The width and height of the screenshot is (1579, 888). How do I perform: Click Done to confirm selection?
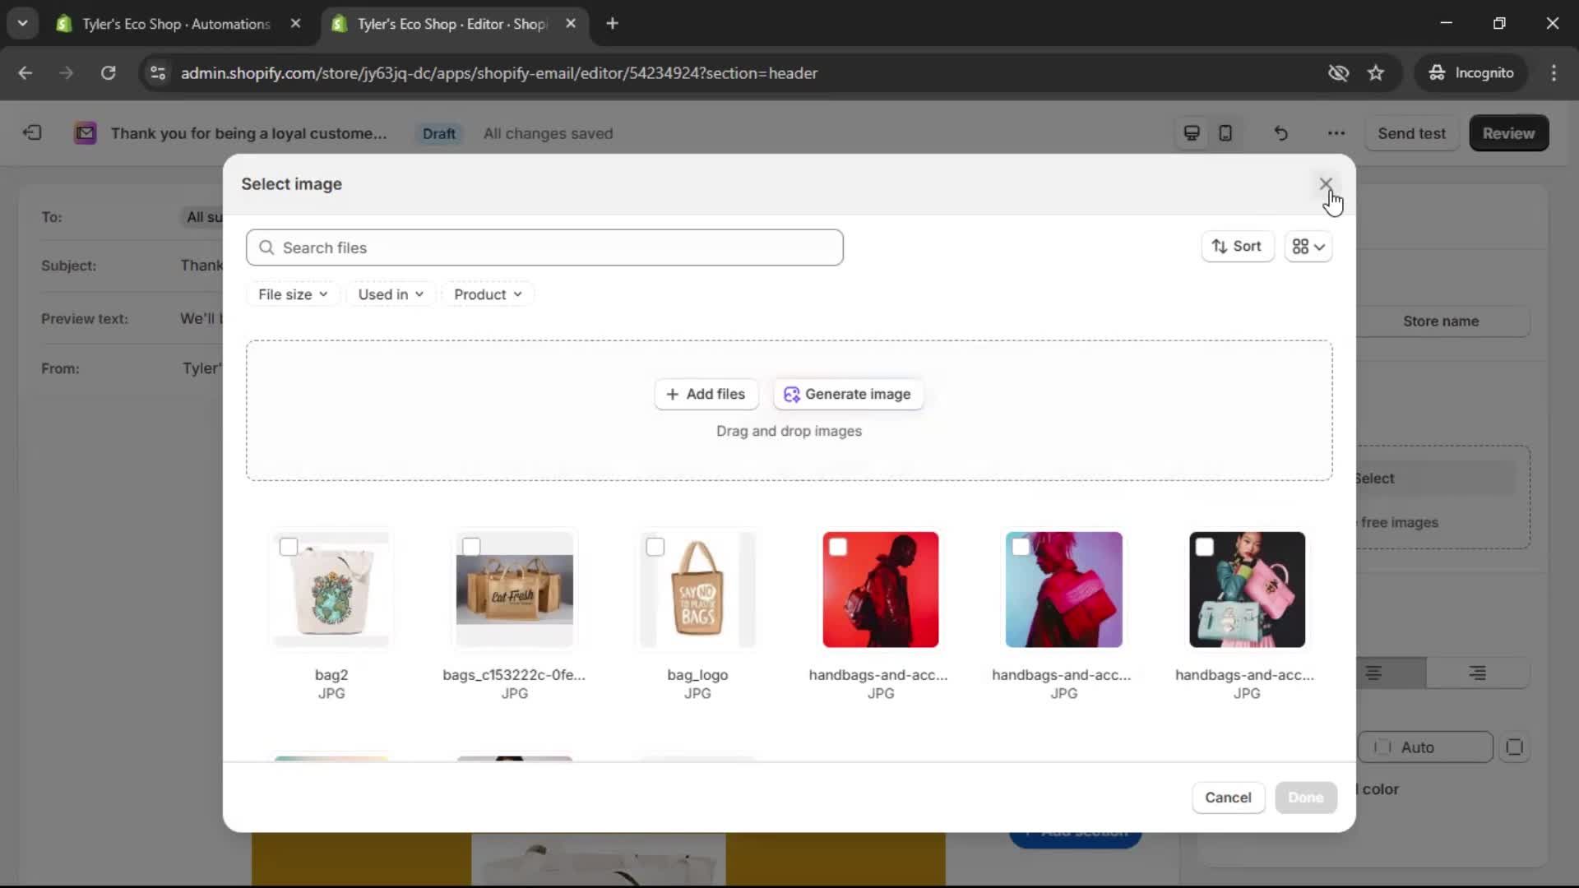pos(1306,797)
